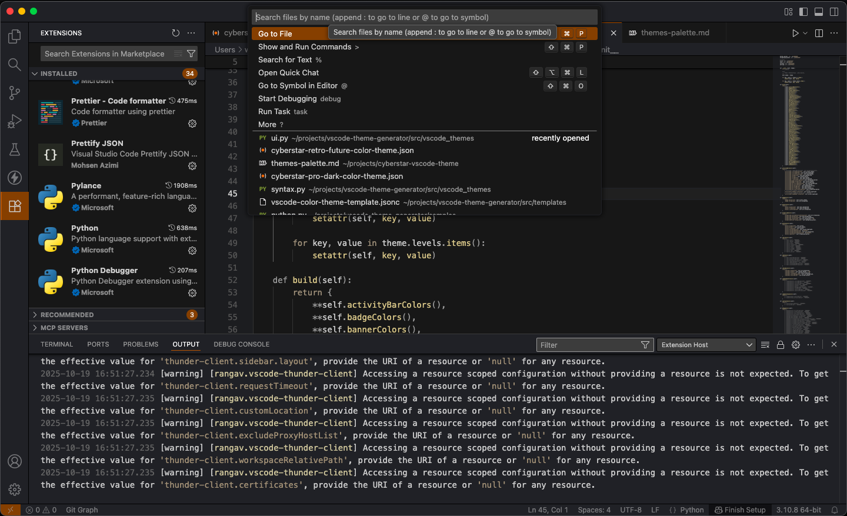Toggle output scroll lock
Screen dimensions: 847x516
781,345
